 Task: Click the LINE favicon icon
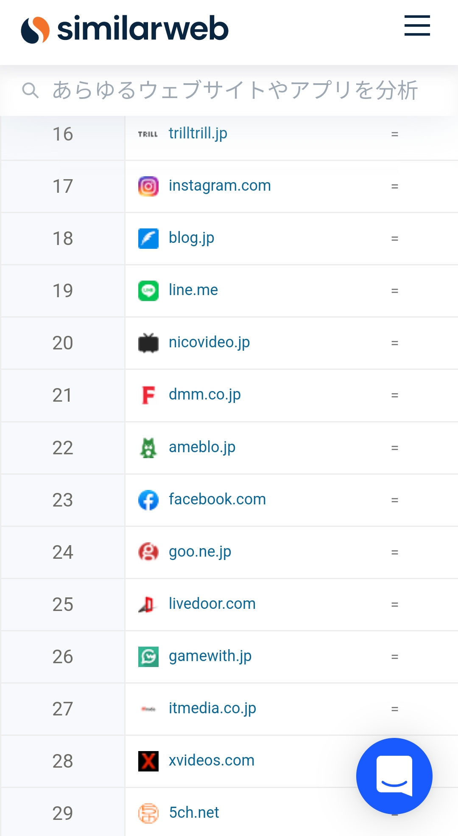[148, 291]
